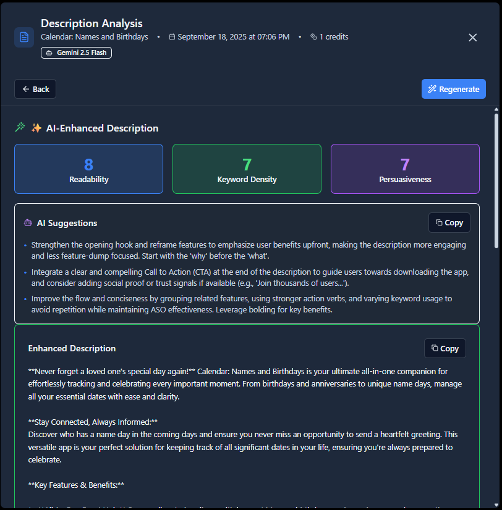Click copy icon in Enhanced Description Copy button
Image resolution: width=502 pixels, height=510 pixels.
(435, 348)
